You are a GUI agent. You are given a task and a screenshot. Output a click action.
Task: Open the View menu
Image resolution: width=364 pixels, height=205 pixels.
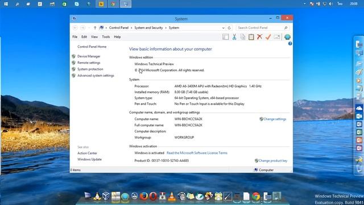[x=94, y=37]
